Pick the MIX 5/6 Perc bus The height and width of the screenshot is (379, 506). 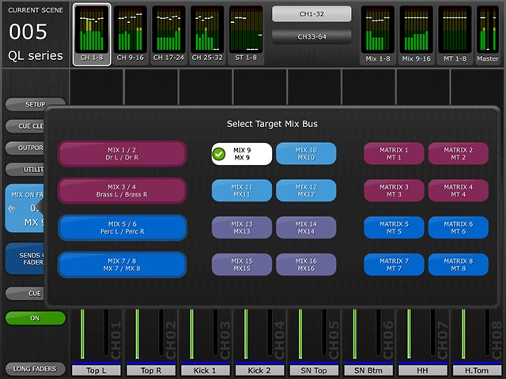122,227
